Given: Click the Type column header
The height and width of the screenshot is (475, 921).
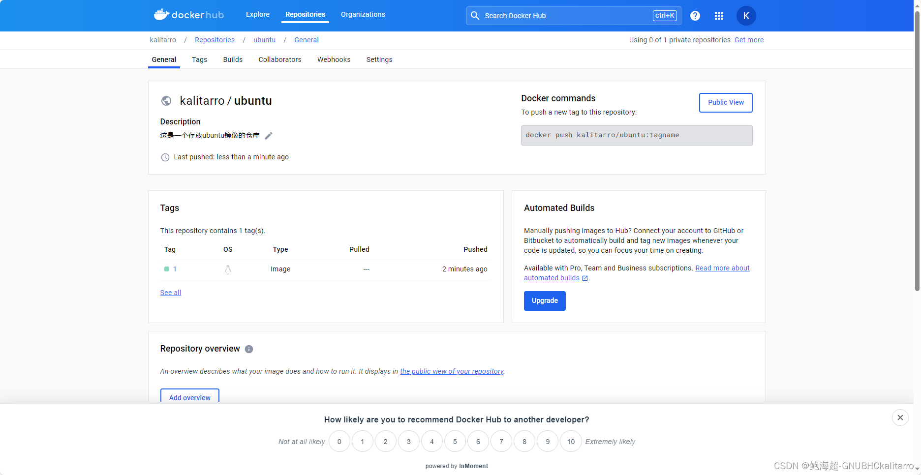Looking at the screenshot, I should (280, 249).
